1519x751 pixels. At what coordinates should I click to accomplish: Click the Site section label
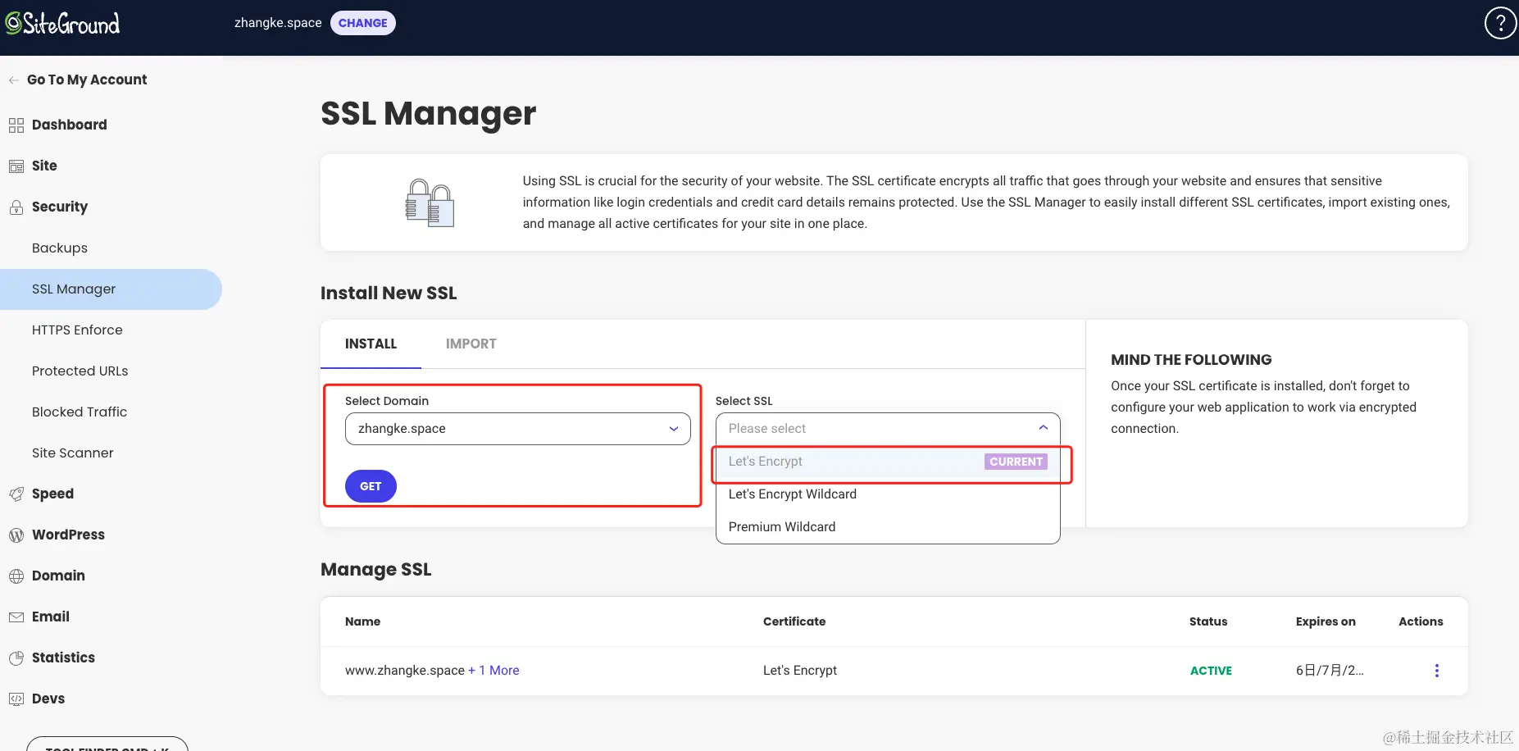[44, 166]
